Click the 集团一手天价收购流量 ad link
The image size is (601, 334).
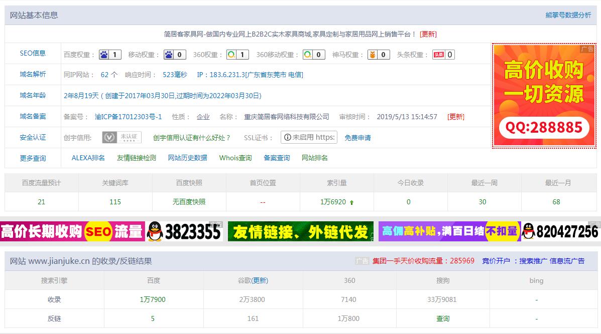pos(423,260)
